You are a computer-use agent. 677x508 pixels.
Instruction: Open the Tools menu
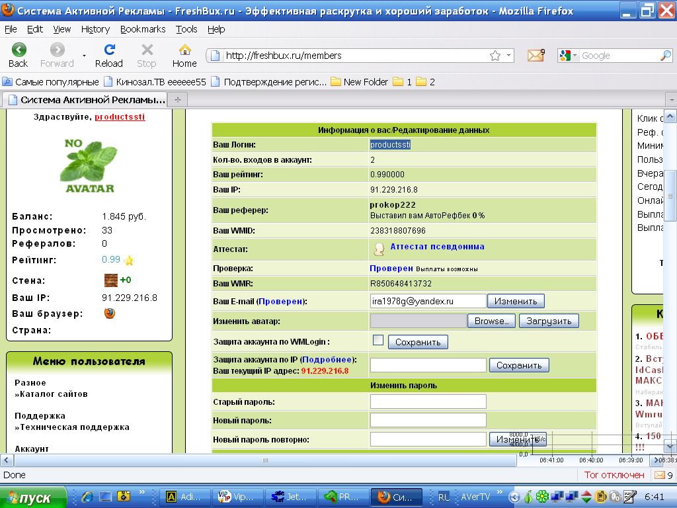click(x=186, y=29)
